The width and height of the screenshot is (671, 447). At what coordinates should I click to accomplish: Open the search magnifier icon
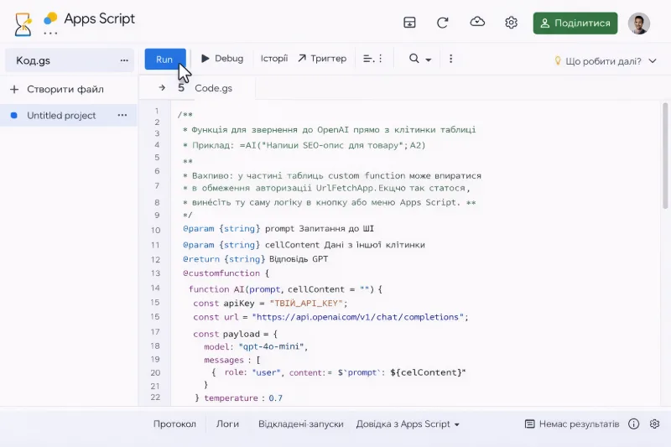point(414,59)
